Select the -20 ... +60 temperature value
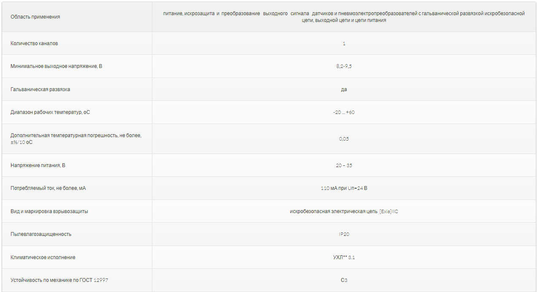Image resolution: width=538 pixels, height=292 pixels. coord(344,112)
